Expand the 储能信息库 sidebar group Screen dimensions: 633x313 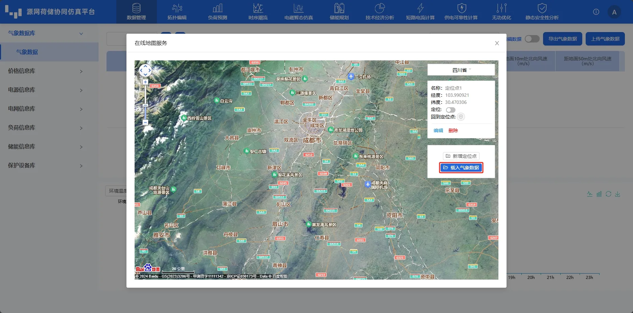(x=49, y=147)
